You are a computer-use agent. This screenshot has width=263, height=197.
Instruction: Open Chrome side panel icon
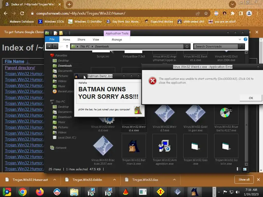[241, 13]
